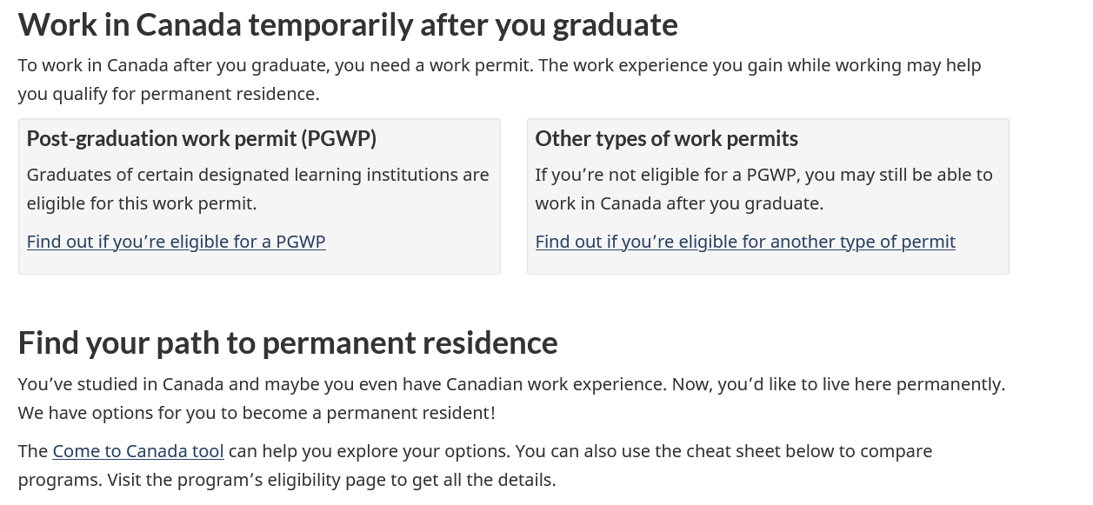1093x505 pixels.
Task: Click 'We have options for you' sentence
Action: tap(257, 413)
